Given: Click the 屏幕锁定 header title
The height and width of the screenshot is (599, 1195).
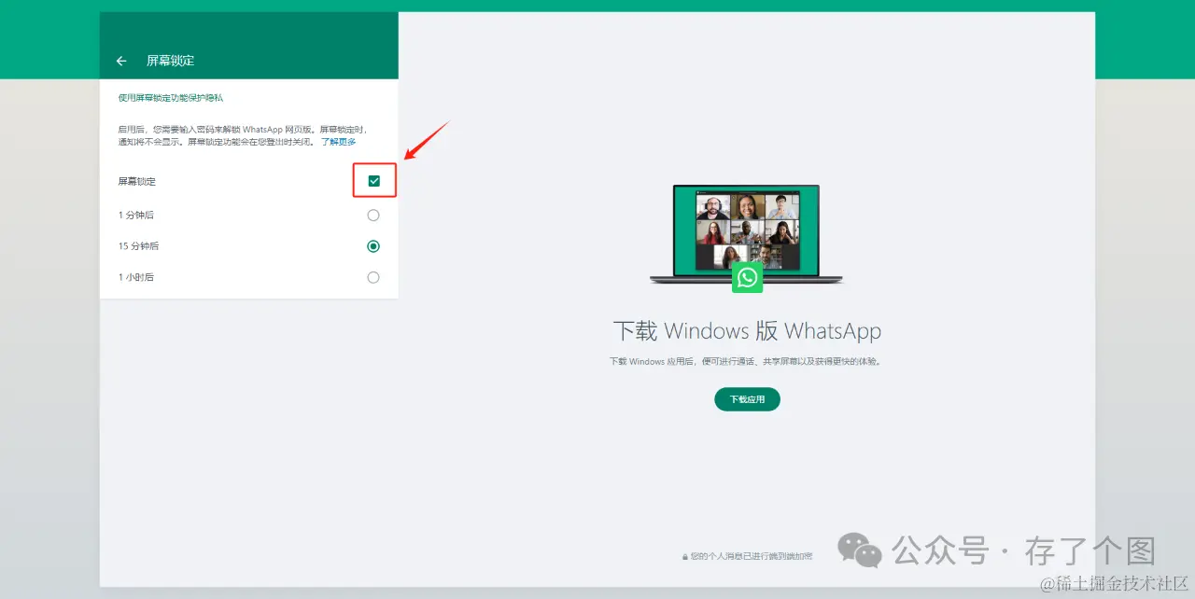Looking at the screenshot, I should [x=170, y=61].
